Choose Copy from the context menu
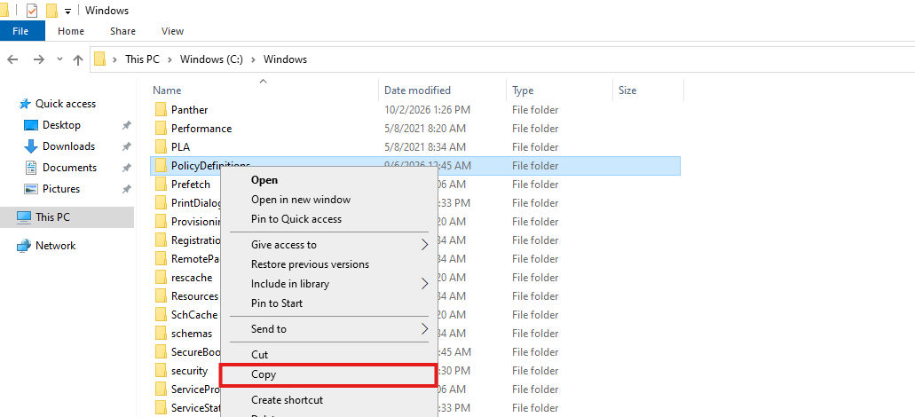915x417 pixels. click(328, 374)
